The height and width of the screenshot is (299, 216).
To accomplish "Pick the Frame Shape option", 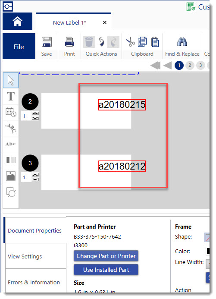I will tap(207, 237).
